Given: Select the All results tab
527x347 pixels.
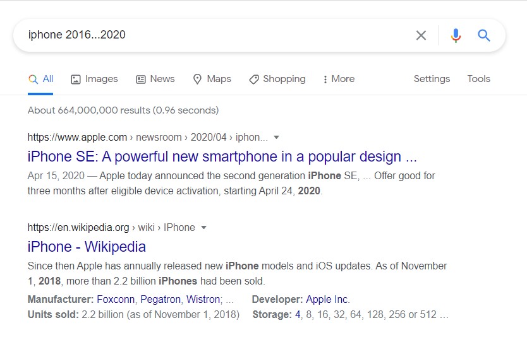Looking at the screenshot, I should [41, 79].
